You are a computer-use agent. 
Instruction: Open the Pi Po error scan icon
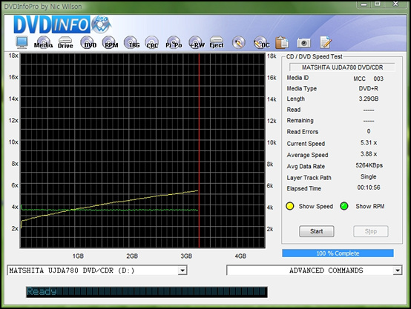(x=174, y=43)
